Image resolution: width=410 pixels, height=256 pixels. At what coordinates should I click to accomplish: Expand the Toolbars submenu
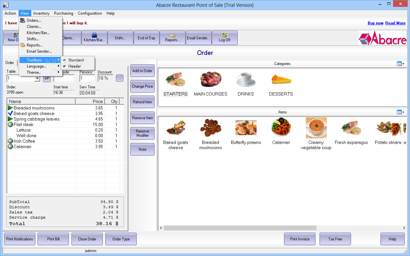[40, 60]
